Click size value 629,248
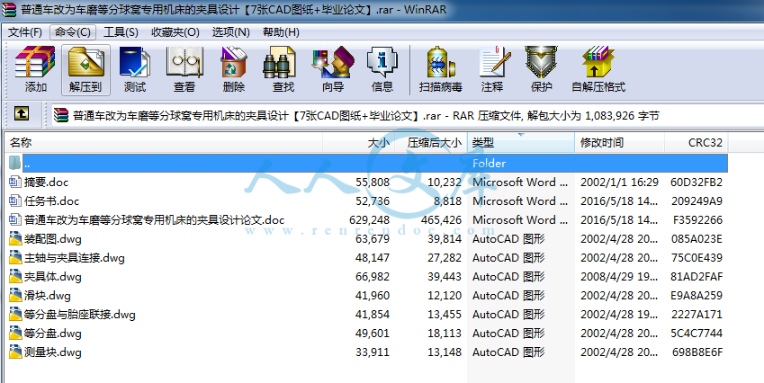The height and width of the screenshot is (383, 764). (369, 220)
